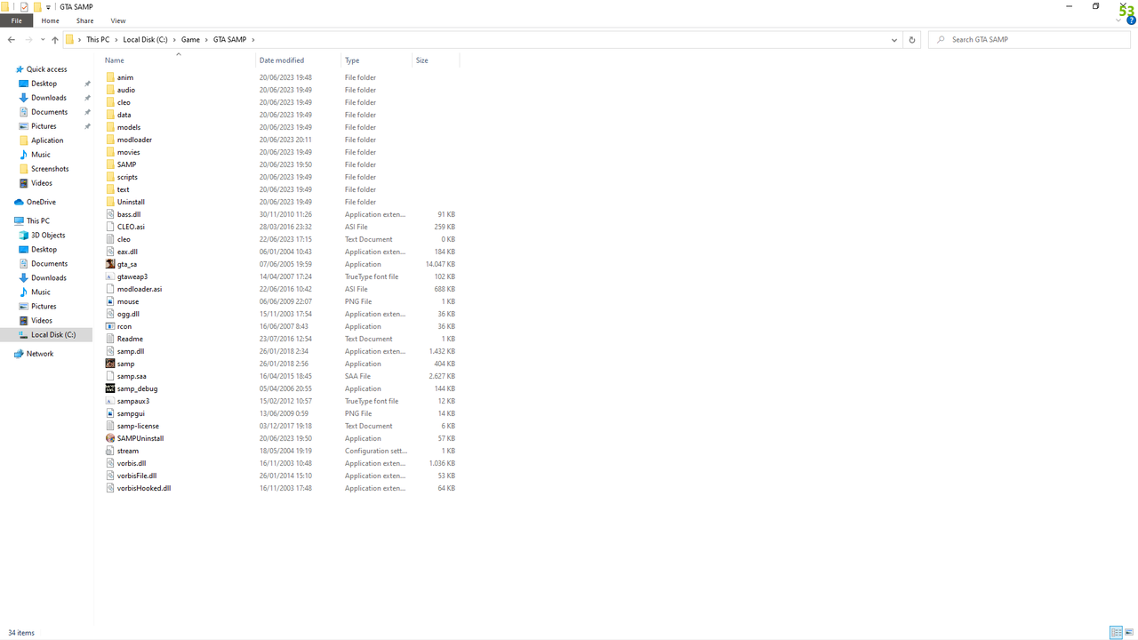Go up one folder level

(55, 40)
